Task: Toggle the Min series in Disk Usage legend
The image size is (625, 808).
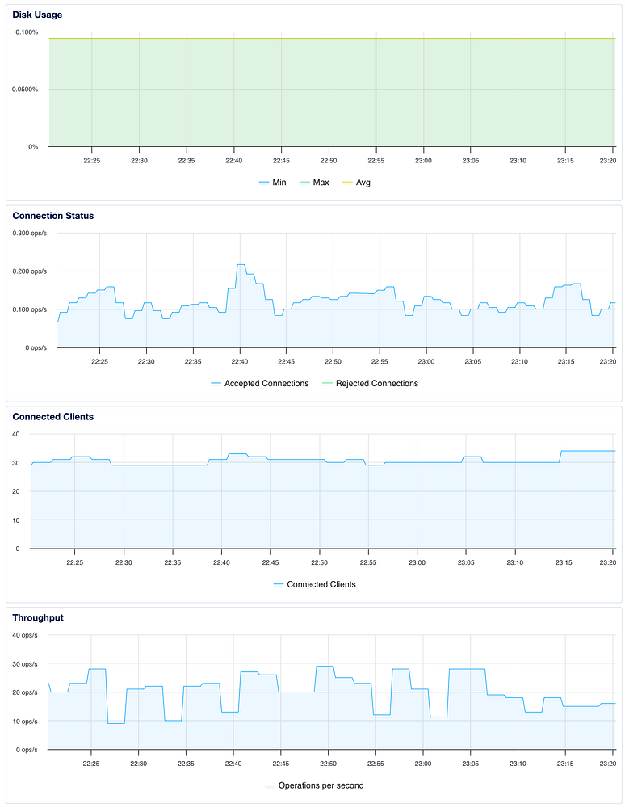Action: click(x=272, y=183)
